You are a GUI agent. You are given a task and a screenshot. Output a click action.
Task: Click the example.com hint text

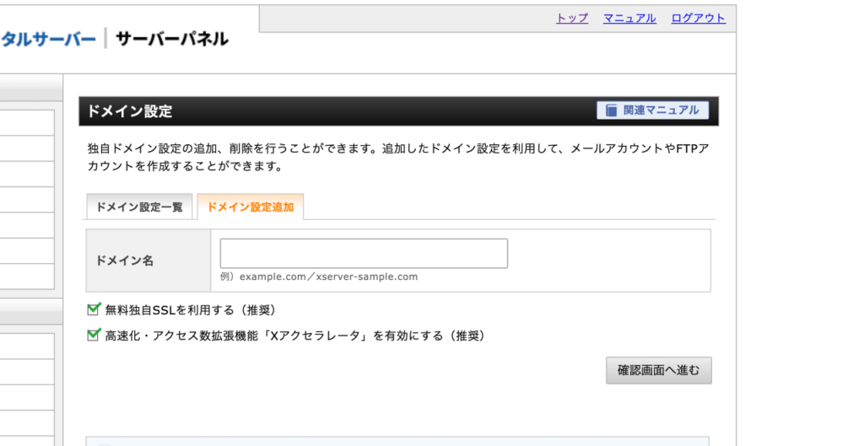click(319, 277)
